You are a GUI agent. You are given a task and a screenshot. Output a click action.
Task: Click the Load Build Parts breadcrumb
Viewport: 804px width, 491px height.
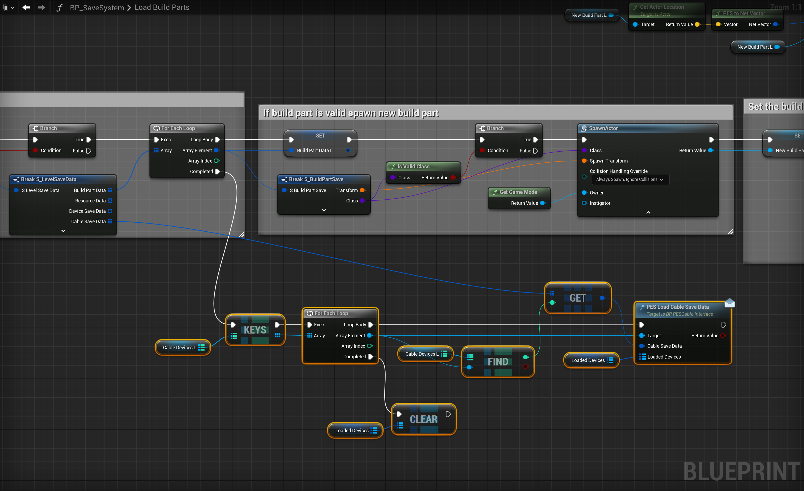tap(162, 7)
